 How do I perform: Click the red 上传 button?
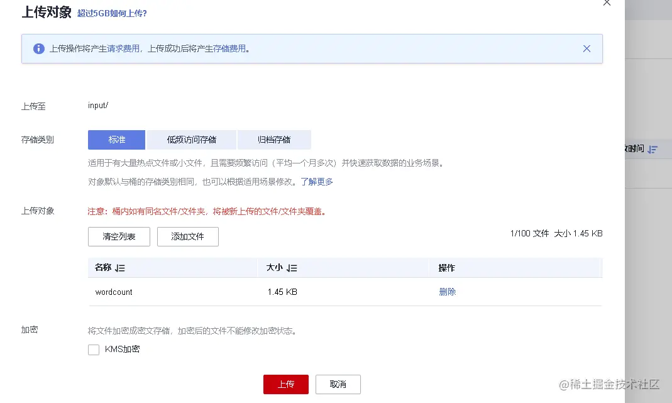point(286,385)
